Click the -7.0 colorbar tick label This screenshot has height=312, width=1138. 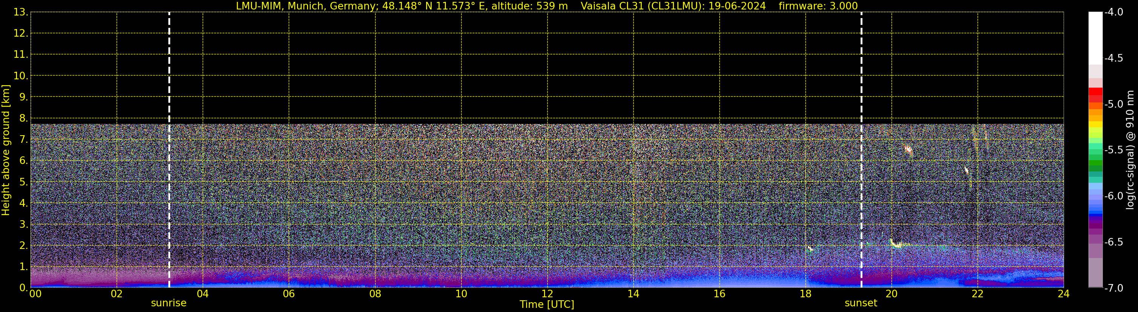click(x=1113, y=288)
